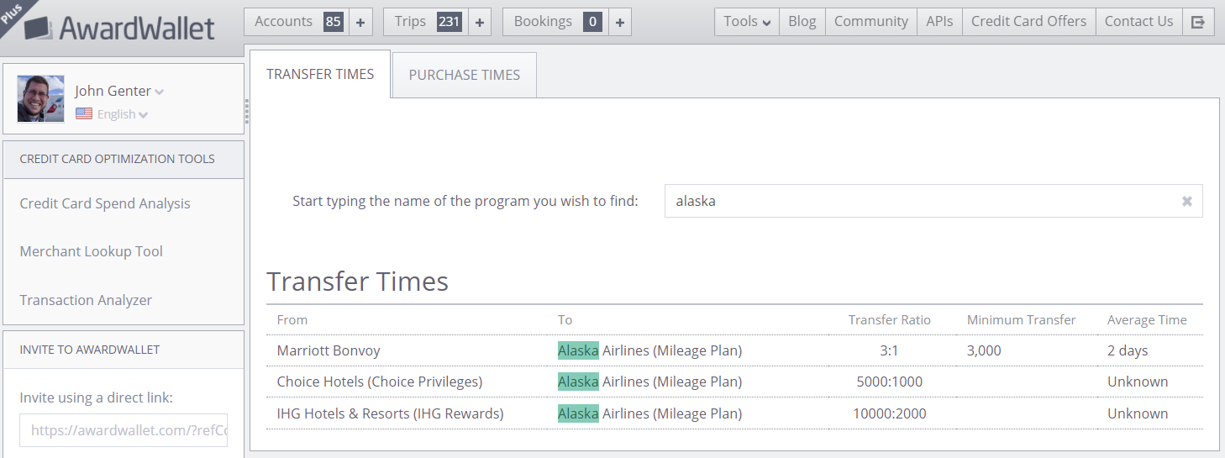
Task: Click Alaska Airlines in Choice Hotels row
Action: pyautogui.click(x=649, y=382)
